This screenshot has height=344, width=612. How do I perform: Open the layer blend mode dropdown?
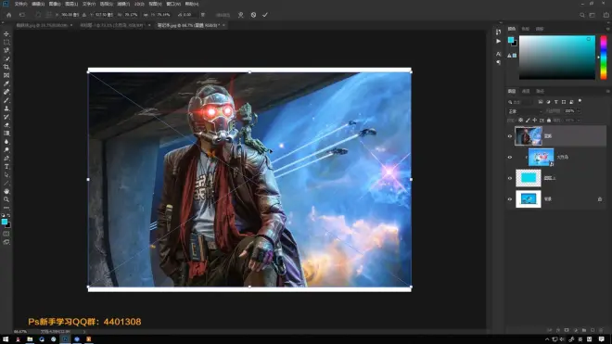(525, 111)
